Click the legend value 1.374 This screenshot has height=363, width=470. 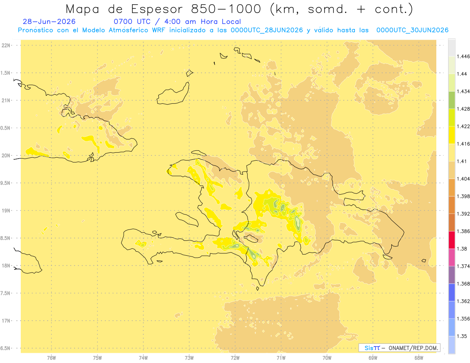463,266
